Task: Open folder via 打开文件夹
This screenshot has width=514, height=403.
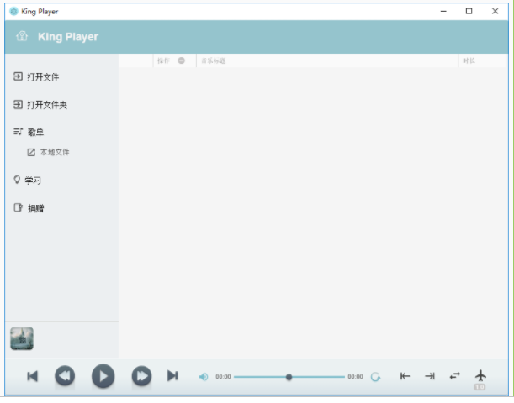Action: [40, 105]
